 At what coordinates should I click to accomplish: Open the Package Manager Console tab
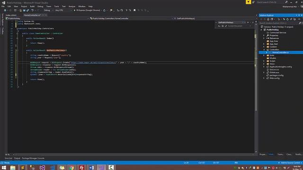coord(33,158)
